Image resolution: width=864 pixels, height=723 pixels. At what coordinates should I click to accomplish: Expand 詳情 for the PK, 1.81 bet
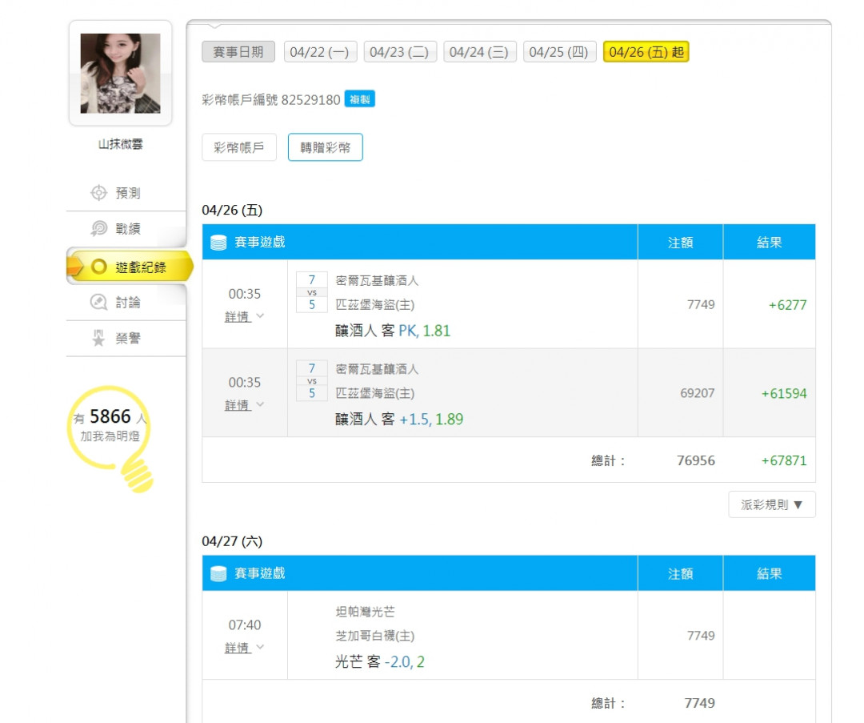click(x=238, y=316)
